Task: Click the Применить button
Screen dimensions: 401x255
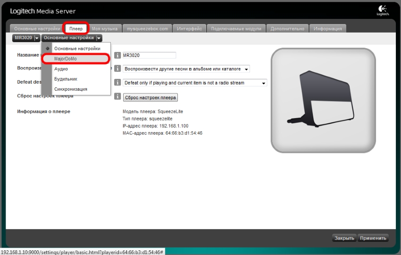Action: point(373,238)
